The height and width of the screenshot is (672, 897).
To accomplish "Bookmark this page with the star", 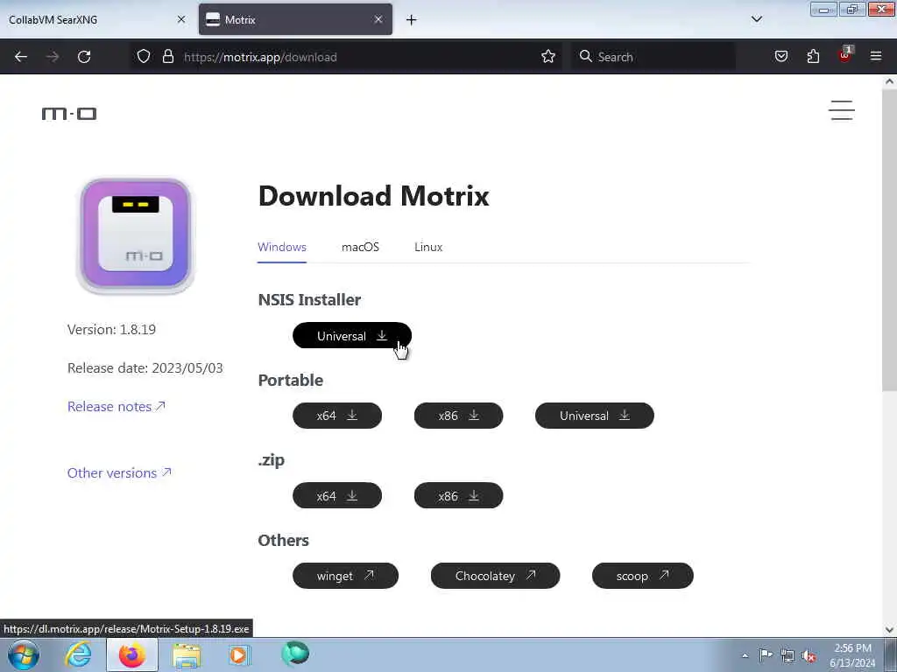I will pos(548,57).
